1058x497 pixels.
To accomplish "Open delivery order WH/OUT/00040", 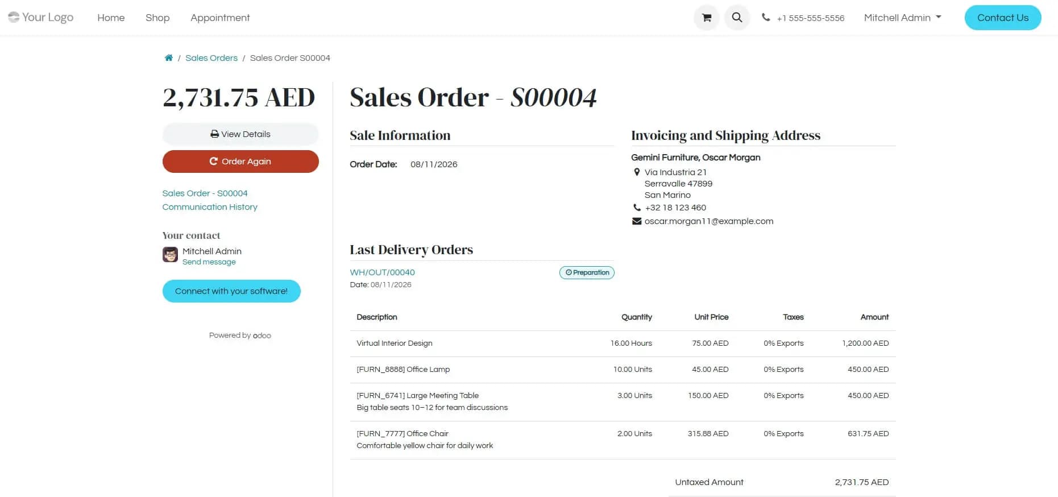I will point(382,272).
